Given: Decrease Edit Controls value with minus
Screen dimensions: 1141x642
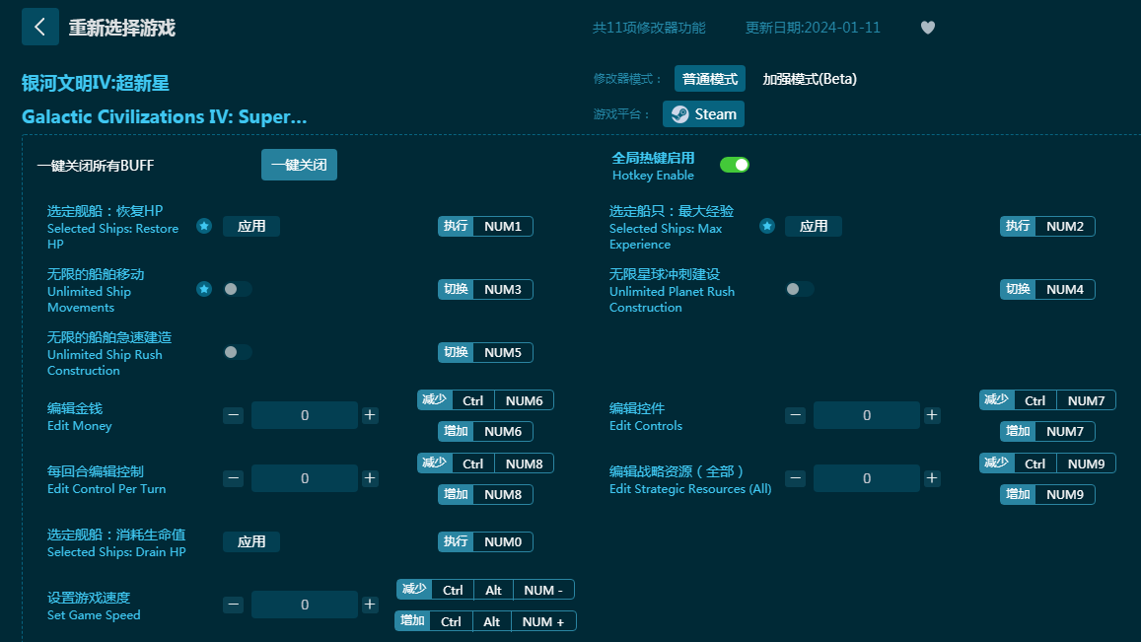Looking at the screenshot, I should tap(796, 415).
